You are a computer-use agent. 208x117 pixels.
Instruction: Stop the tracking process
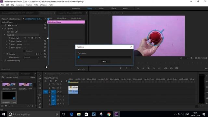coord(104,61)
